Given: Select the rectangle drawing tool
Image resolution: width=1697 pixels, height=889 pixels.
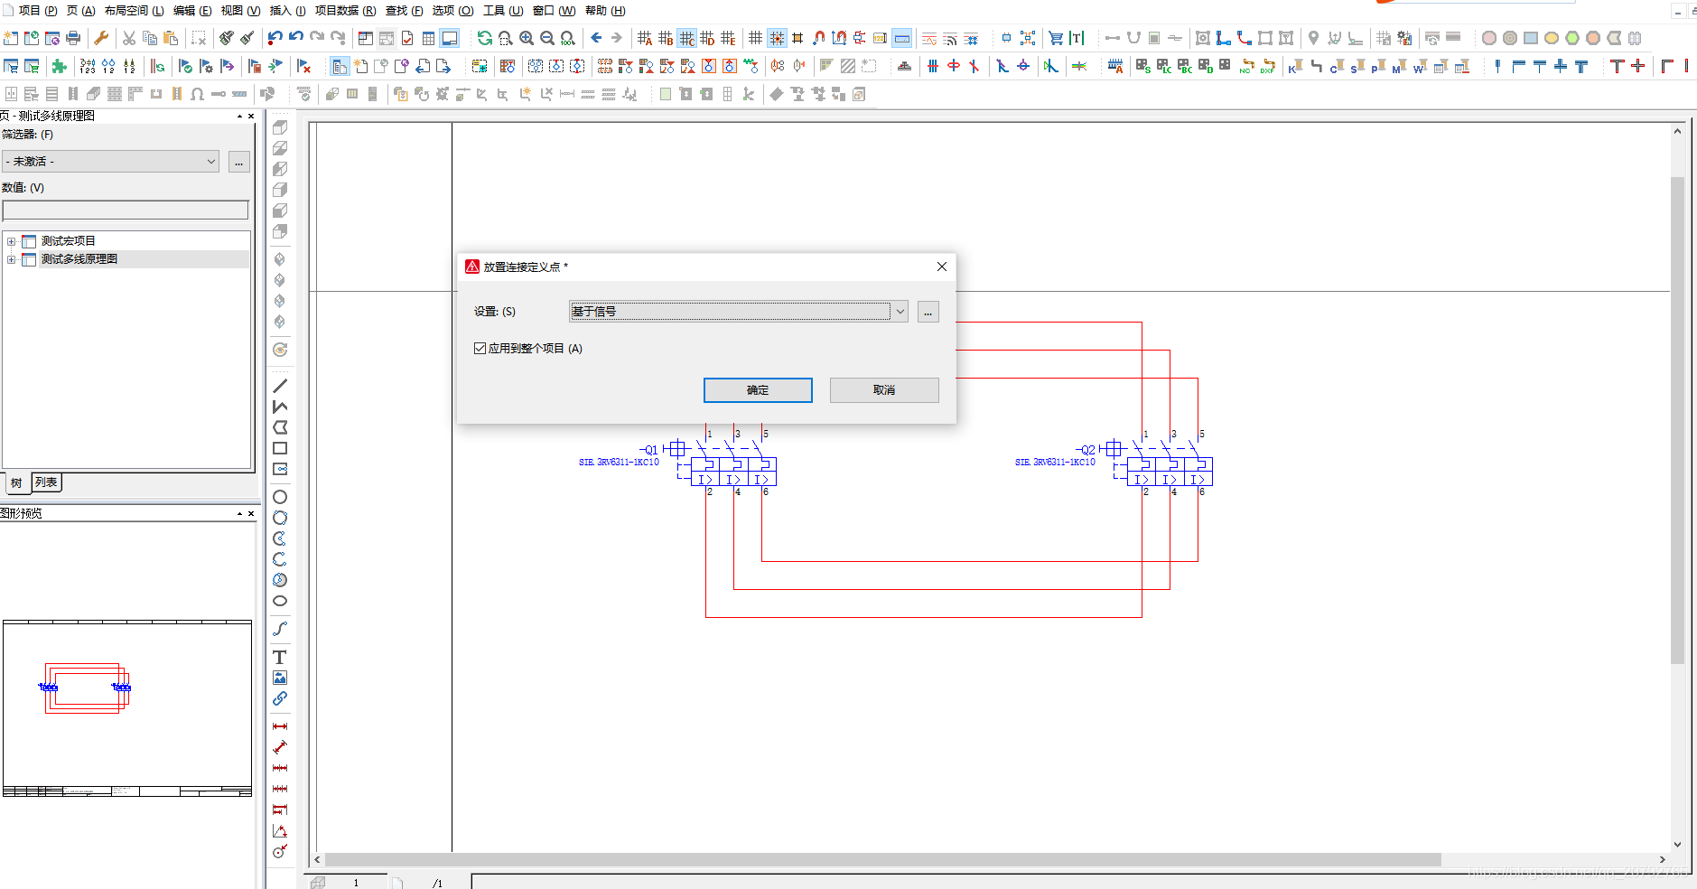Looking at the screenshot, I should tap(280, 448).
